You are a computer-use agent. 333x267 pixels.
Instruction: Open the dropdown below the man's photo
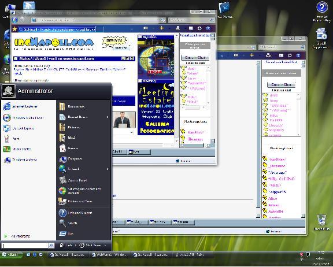point(131,132)
